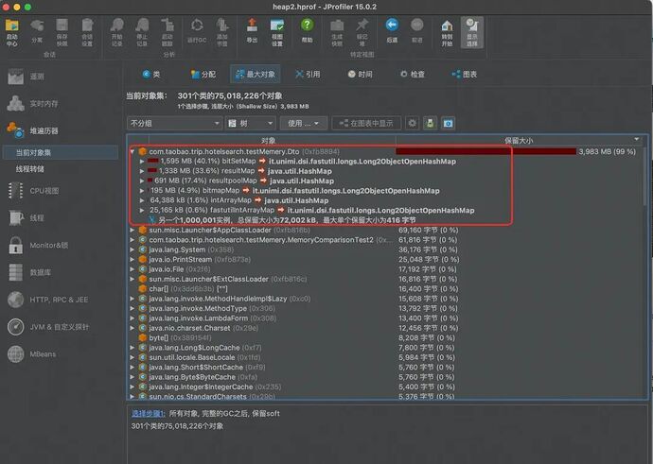Click the 启动中心 (Start Center) toolbar icon
Viewport: 653px width, 464px height.
tap(12, 31)
